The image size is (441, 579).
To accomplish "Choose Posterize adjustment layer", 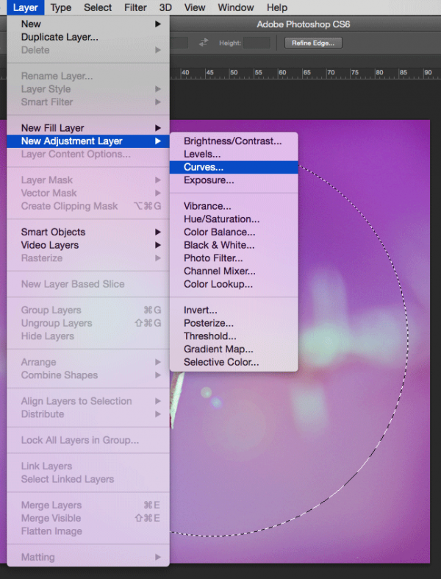I will [x=234, y=323].
